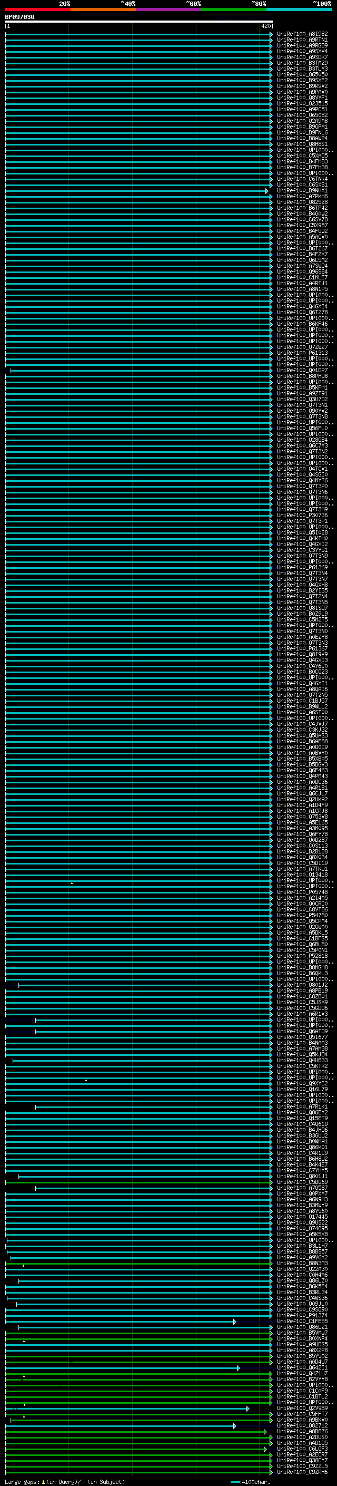This screenshot has width=337, height=1486.
Task: Select hit UniRef100_Q9XYC2
Action: point(302,1084)
